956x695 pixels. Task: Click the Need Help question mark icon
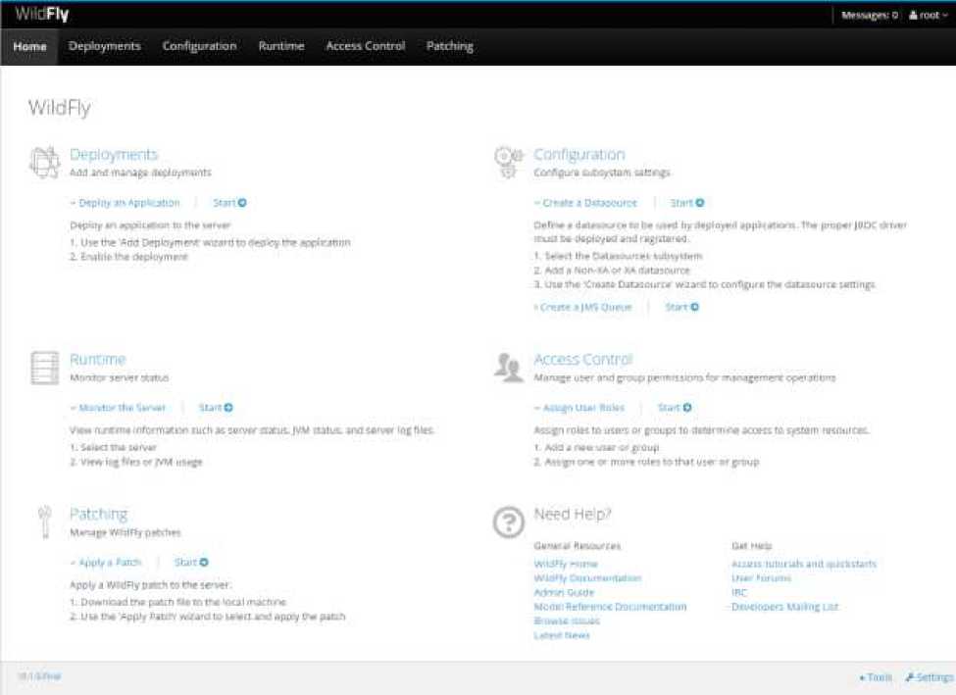click(507, 523)
